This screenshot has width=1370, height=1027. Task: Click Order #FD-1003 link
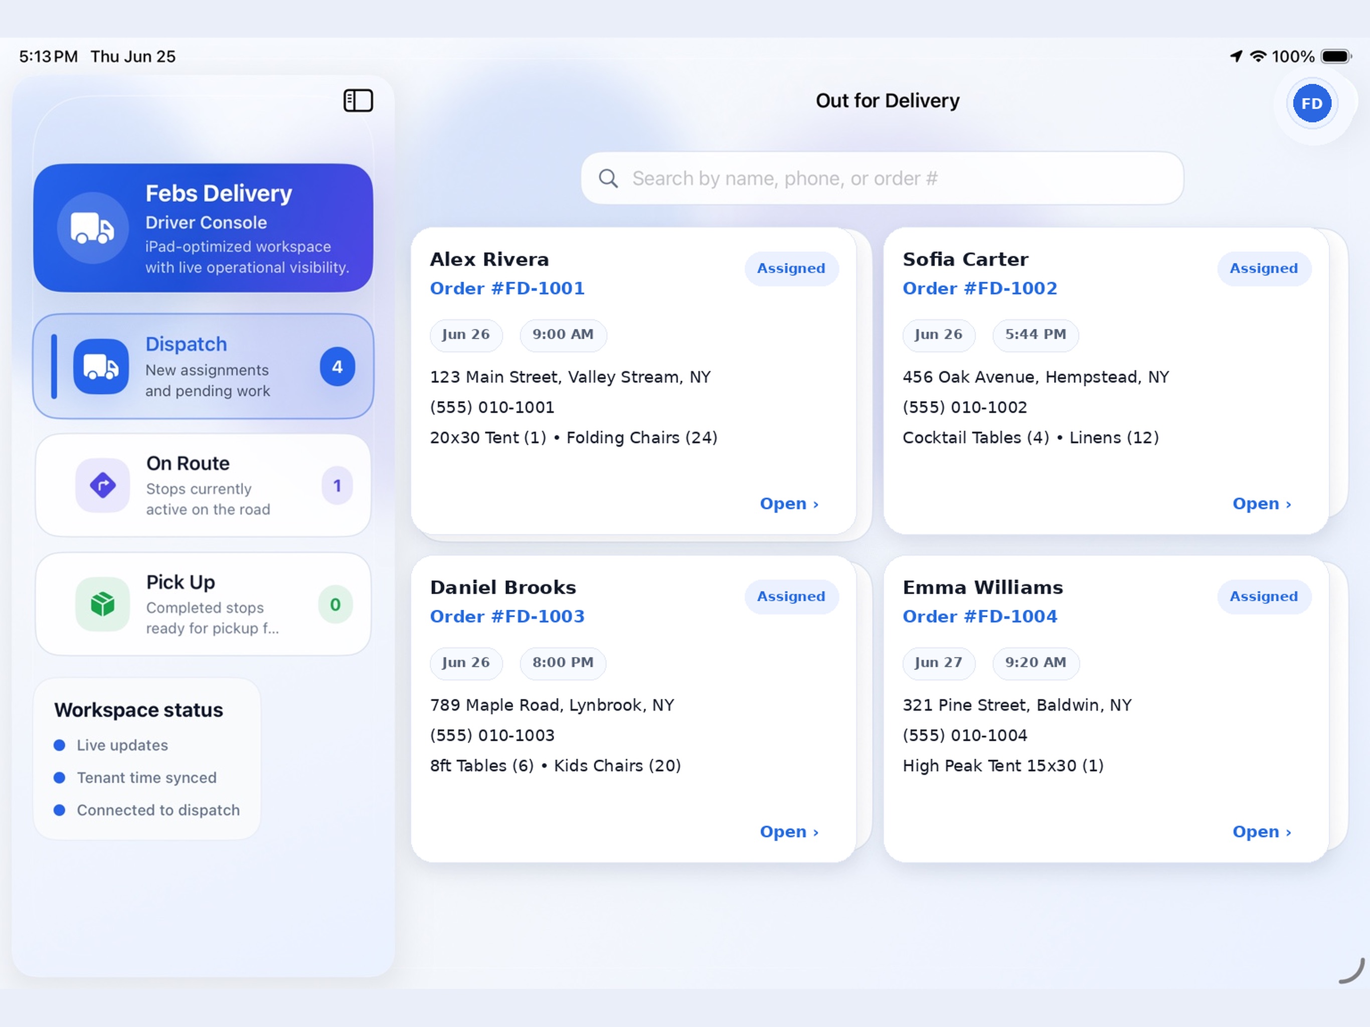coord(507,616)
